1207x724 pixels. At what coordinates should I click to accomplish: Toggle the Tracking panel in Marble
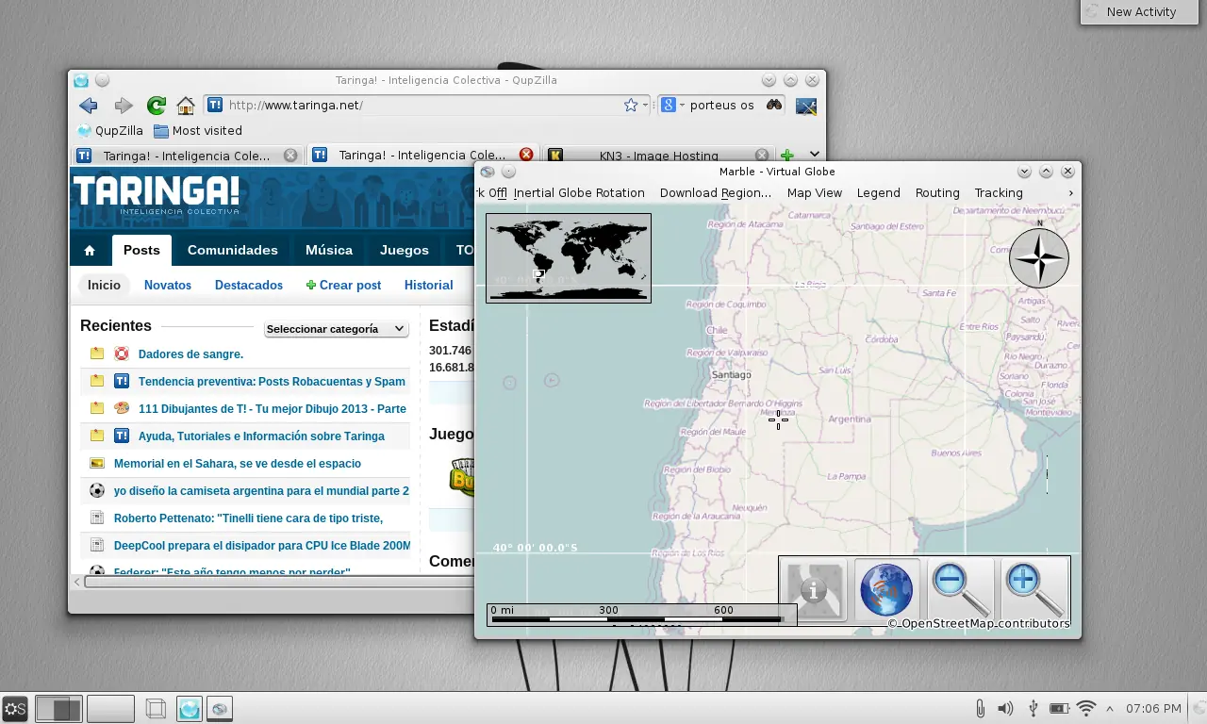point(999,193)
